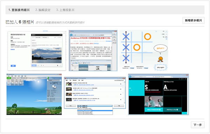The height and width of the screenshot is (134, 210).
Task: Select the black and cyan website thumbnail
Action: click(x=159, y=94)
